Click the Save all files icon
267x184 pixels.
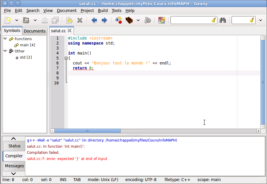point(55,20)
